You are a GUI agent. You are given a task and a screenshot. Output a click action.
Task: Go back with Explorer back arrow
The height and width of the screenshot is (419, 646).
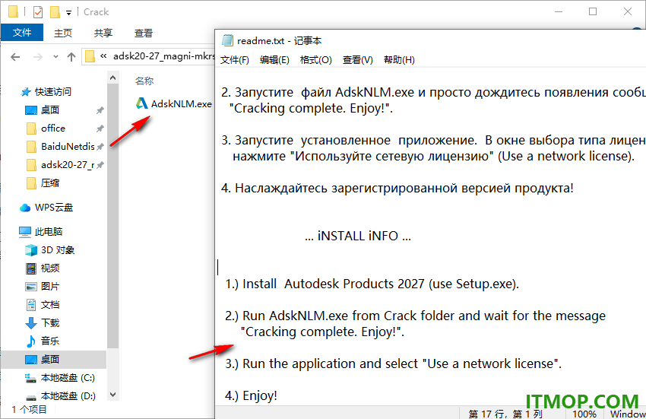15,57
